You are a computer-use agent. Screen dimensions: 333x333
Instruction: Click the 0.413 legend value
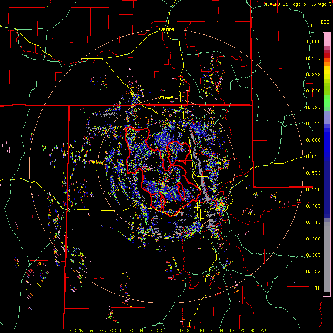click(x=313, y=222)
